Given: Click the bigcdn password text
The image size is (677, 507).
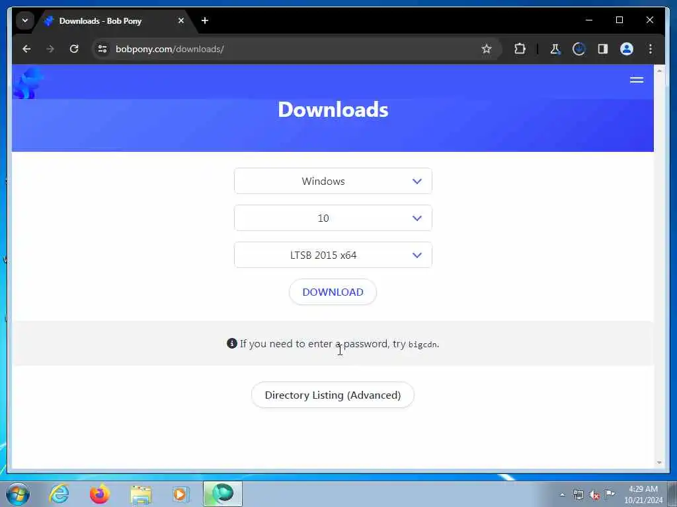Looking at the screenshot, I should [422, 345].
